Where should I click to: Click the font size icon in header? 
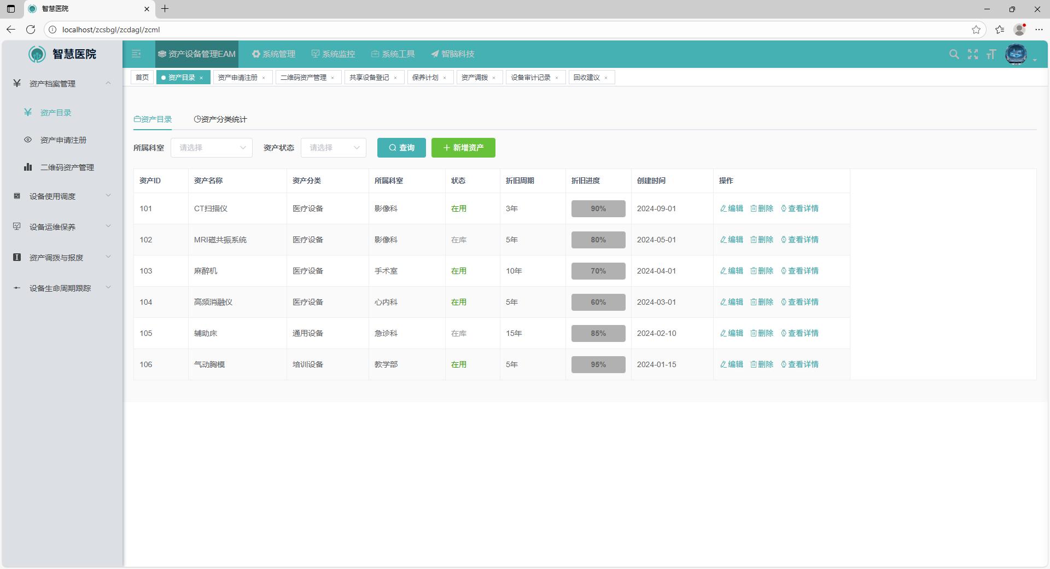[991, 54]
